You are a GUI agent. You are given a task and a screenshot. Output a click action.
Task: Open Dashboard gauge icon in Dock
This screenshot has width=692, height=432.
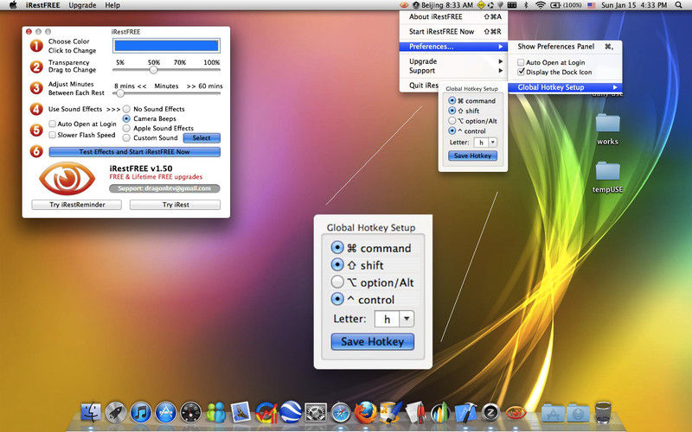click(190, 413)
